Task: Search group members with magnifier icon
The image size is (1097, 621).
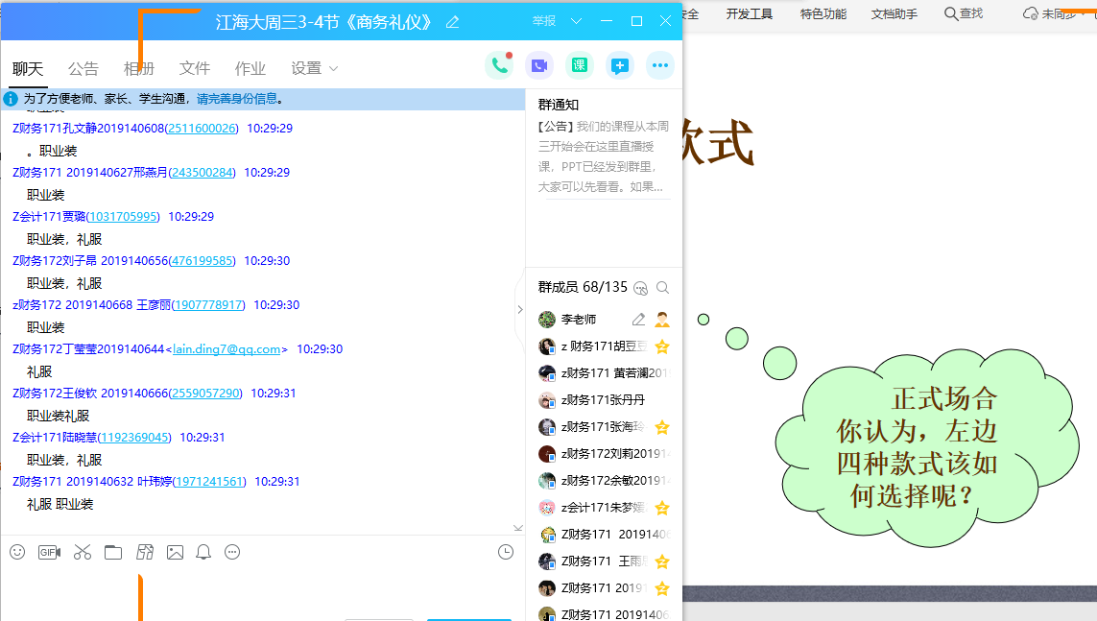Action: click(x=662, y=287)
